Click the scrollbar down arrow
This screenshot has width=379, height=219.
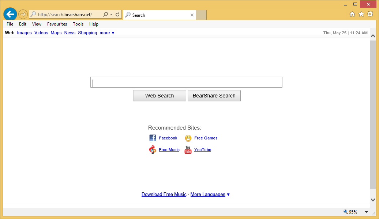[x=373, y=200]
